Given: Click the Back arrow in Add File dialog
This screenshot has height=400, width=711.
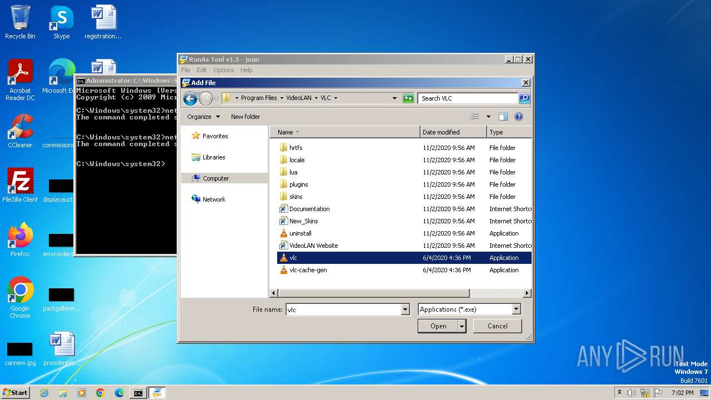Looking at the screenshot, I should 190,98.
